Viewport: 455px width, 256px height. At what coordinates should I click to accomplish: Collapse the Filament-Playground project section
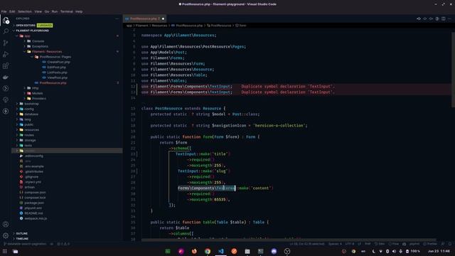32,31
